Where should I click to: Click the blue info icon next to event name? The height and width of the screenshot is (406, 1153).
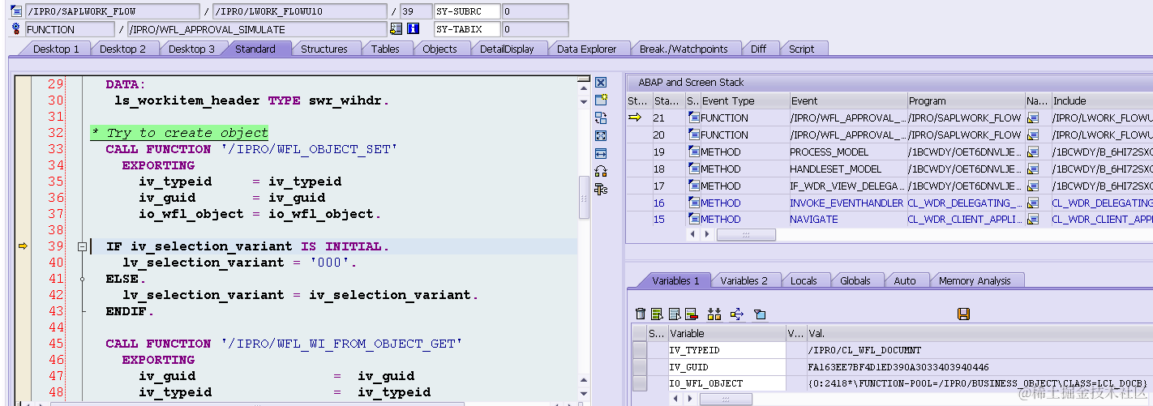click(413, 29)
